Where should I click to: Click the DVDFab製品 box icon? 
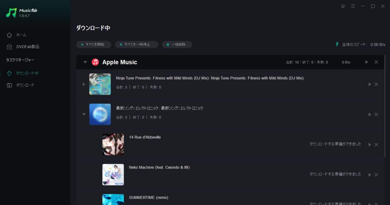(x=9, y=47)
